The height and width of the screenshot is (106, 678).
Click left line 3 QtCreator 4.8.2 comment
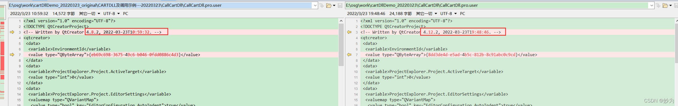click(x=92, y=32)
